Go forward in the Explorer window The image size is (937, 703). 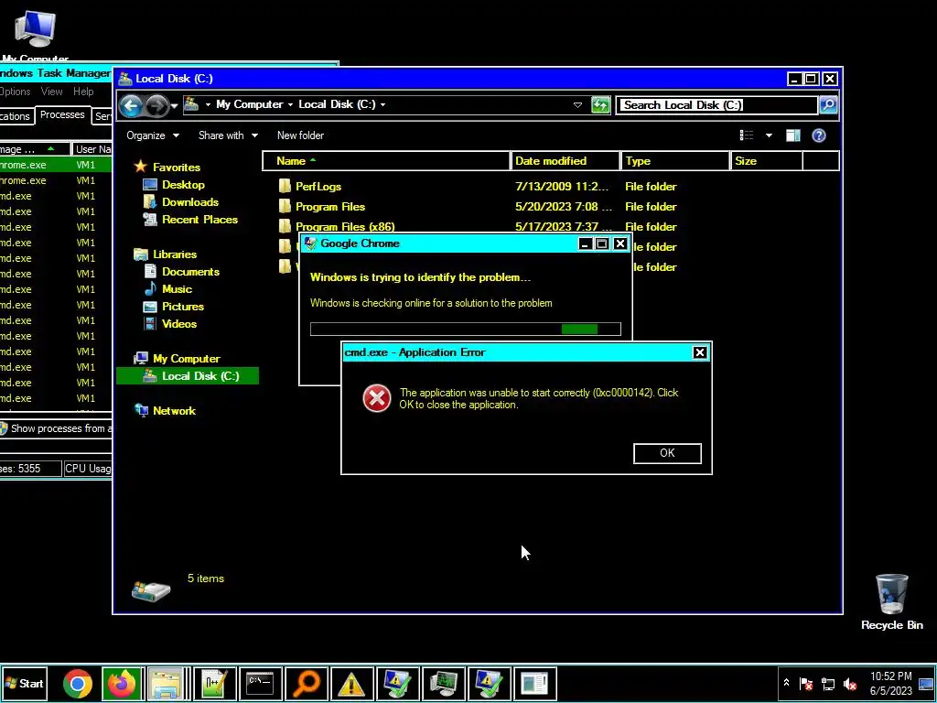click(x=156, y=106)
